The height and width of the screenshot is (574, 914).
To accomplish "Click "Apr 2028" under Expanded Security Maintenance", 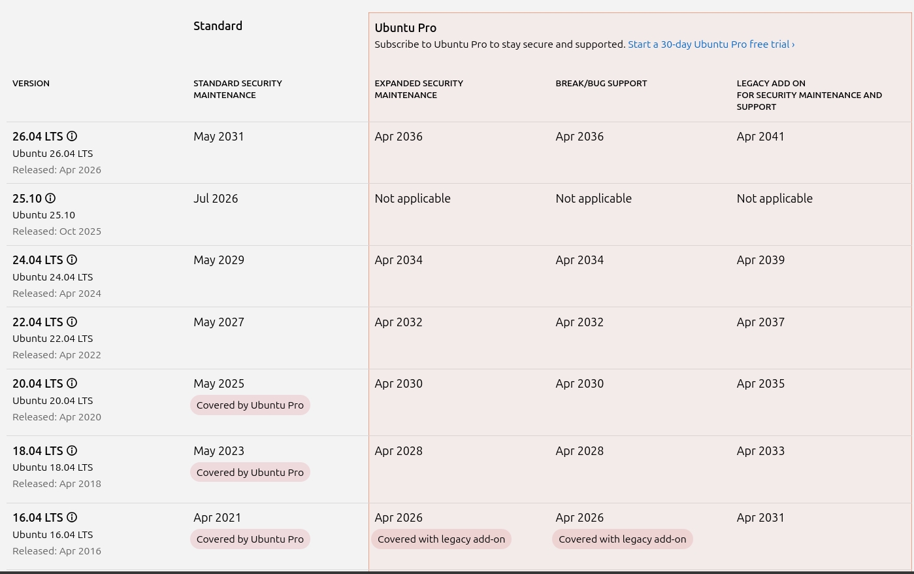I will 399,450.
